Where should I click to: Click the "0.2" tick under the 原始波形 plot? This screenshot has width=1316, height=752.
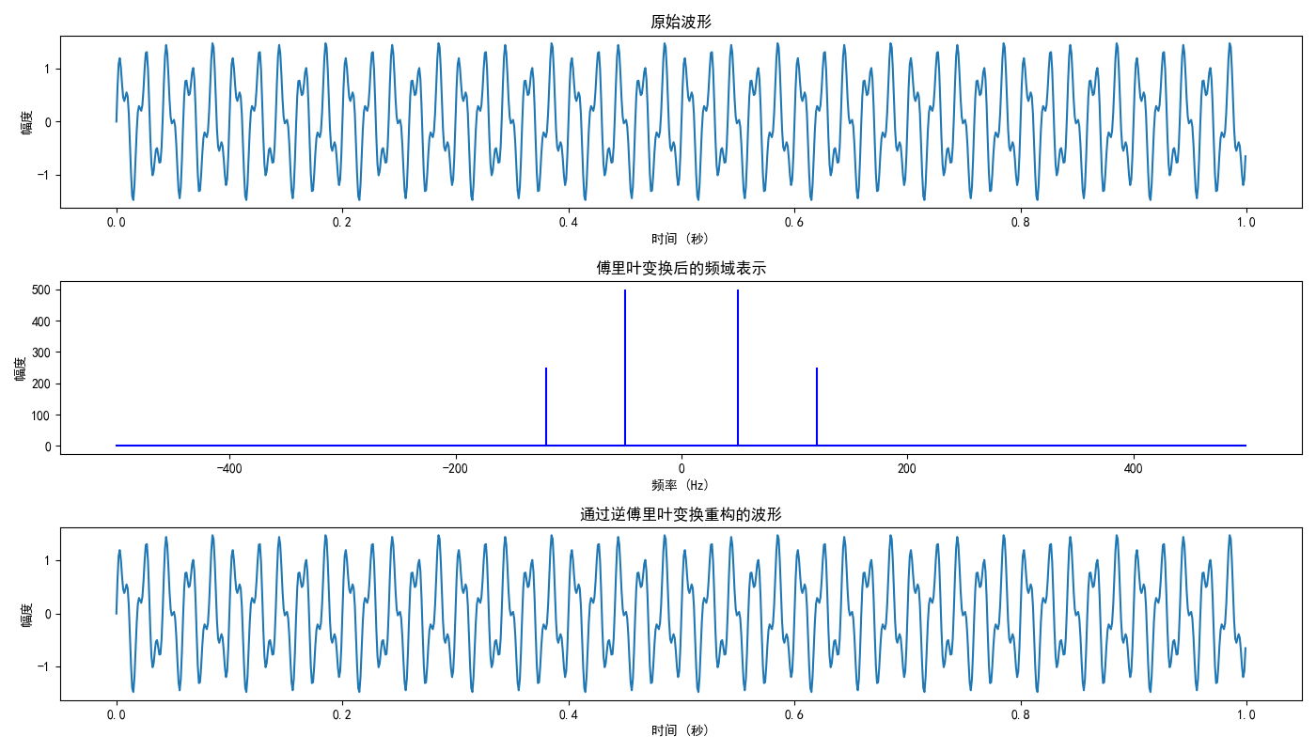pyautogui.click(x=342, y=222)
